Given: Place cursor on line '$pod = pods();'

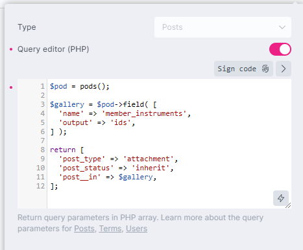Looking at the screenshot, I should coord(80,86).
